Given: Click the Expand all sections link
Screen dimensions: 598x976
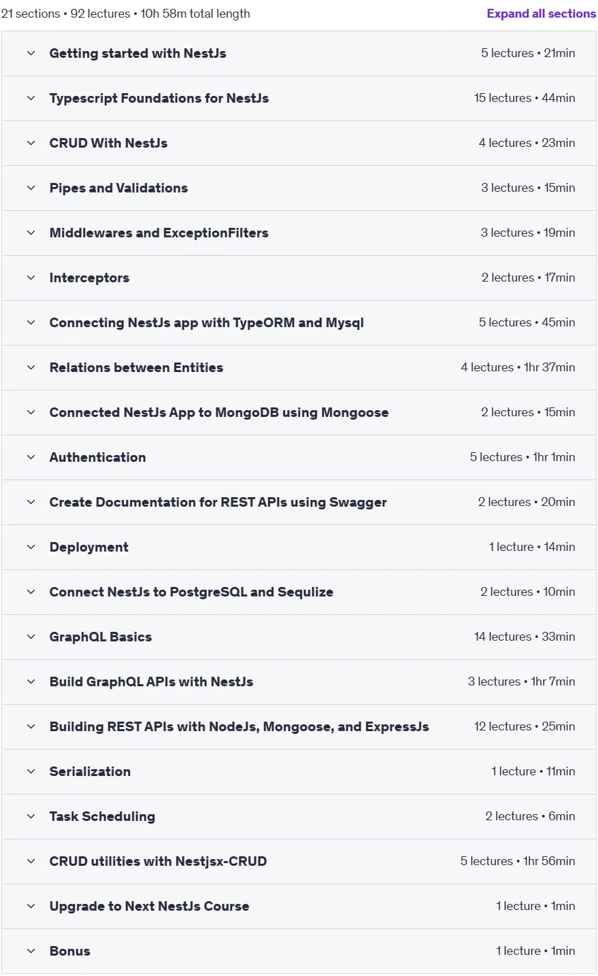Looking at the screenshot, I should click(x=541, y=14).
